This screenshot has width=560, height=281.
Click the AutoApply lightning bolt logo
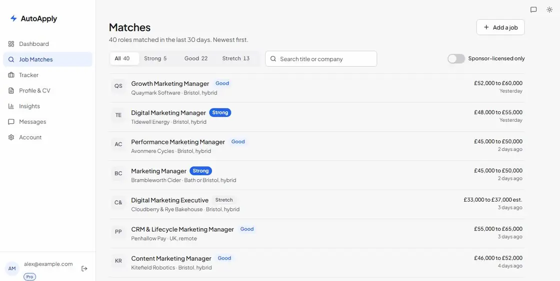coord(13,18)
